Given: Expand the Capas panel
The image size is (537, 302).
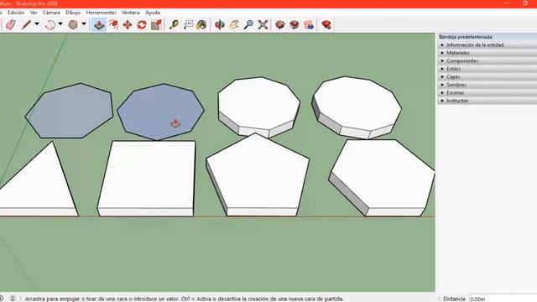Looking at the screenshot, I should (x=487, y=76).
